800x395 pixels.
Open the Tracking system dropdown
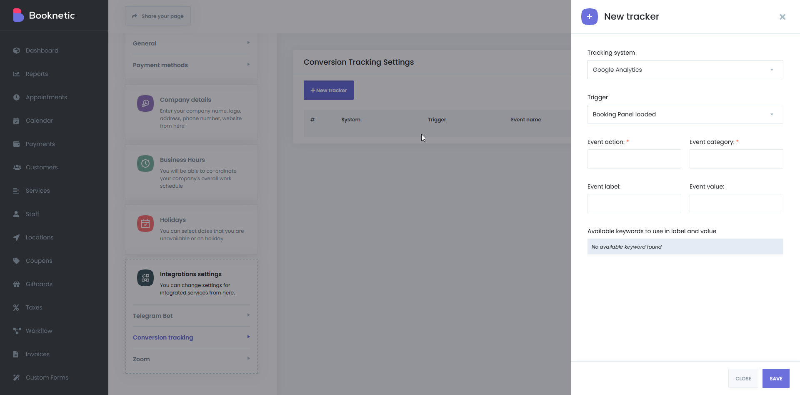(x=685, y=70)
